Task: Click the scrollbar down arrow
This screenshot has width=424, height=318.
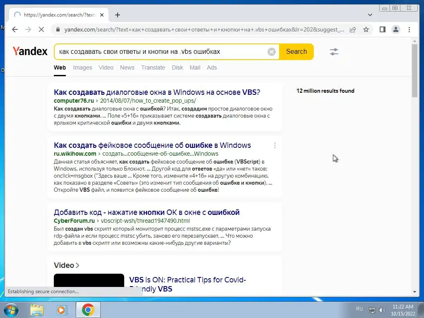Action: click(x=414, y=292)
